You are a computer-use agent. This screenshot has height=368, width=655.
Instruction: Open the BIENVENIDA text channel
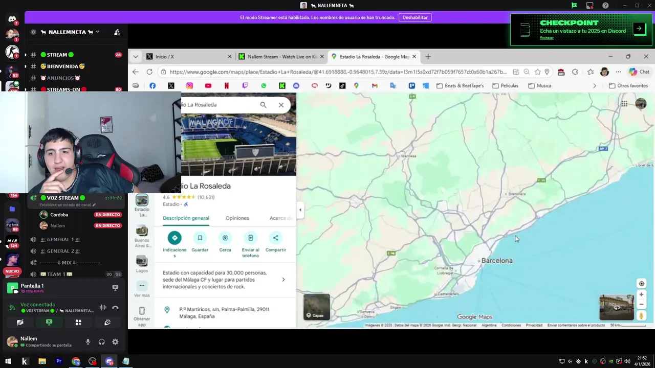(x=76, y=66)
